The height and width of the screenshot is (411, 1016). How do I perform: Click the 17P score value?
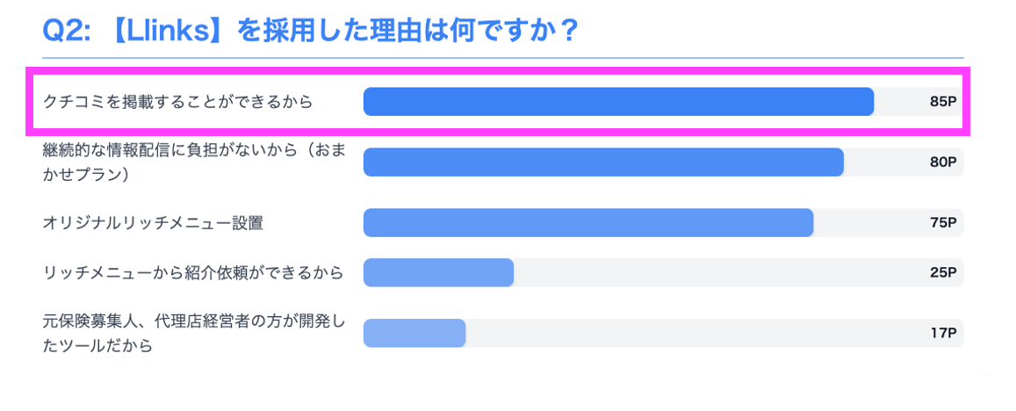pos(942,333)
